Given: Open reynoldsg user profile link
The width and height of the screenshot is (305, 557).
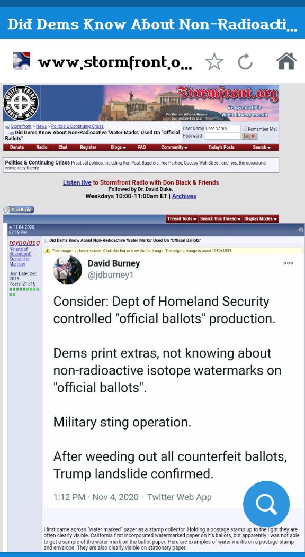Looking at the screenshot, I should [24, 243].
